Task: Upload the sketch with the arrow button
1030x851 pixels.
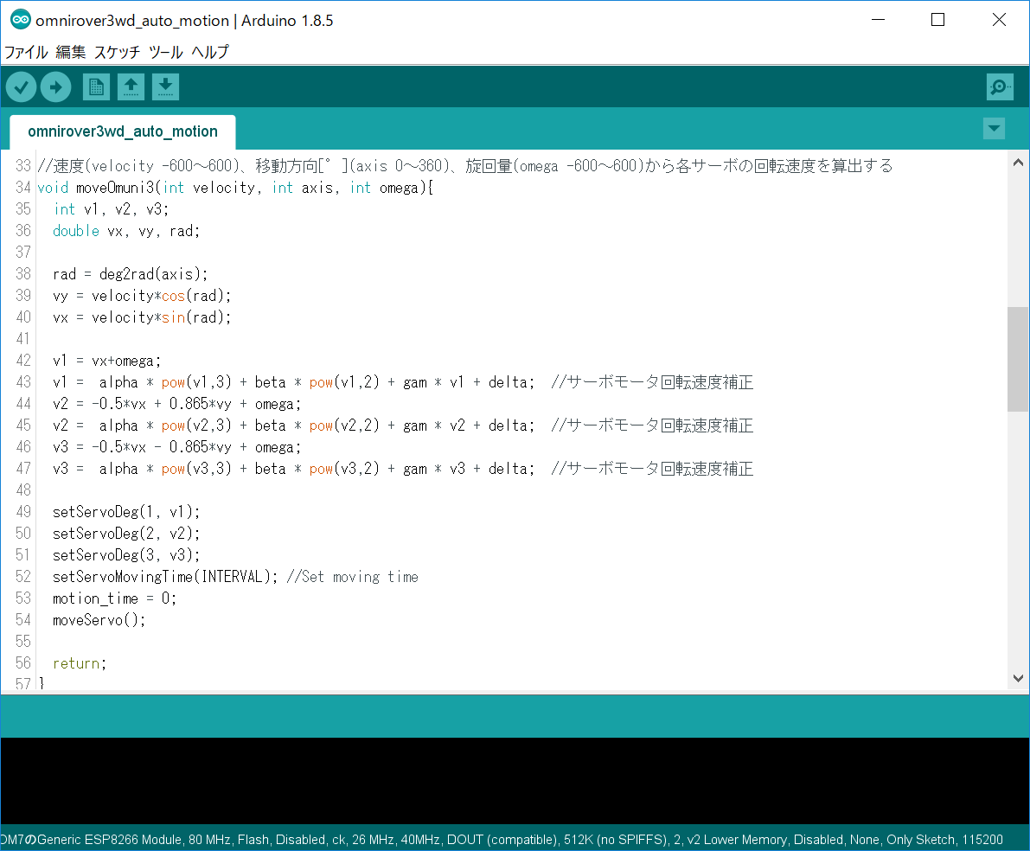Action: (x=56, y=86)
